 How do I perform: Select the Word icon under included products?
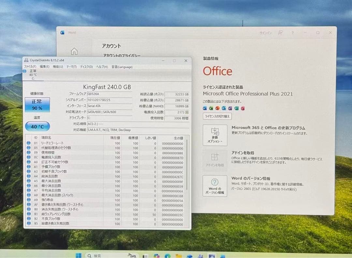pyautogui.click(x=205, y=108)
